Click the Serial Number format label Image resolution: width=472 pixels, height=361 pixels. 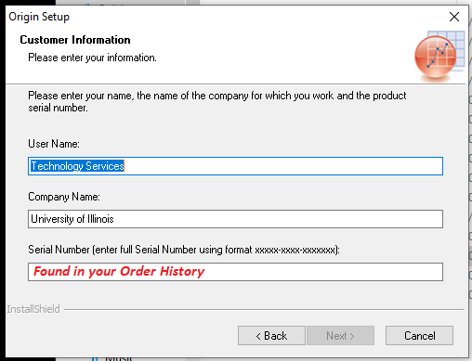[x=184, y=250]
